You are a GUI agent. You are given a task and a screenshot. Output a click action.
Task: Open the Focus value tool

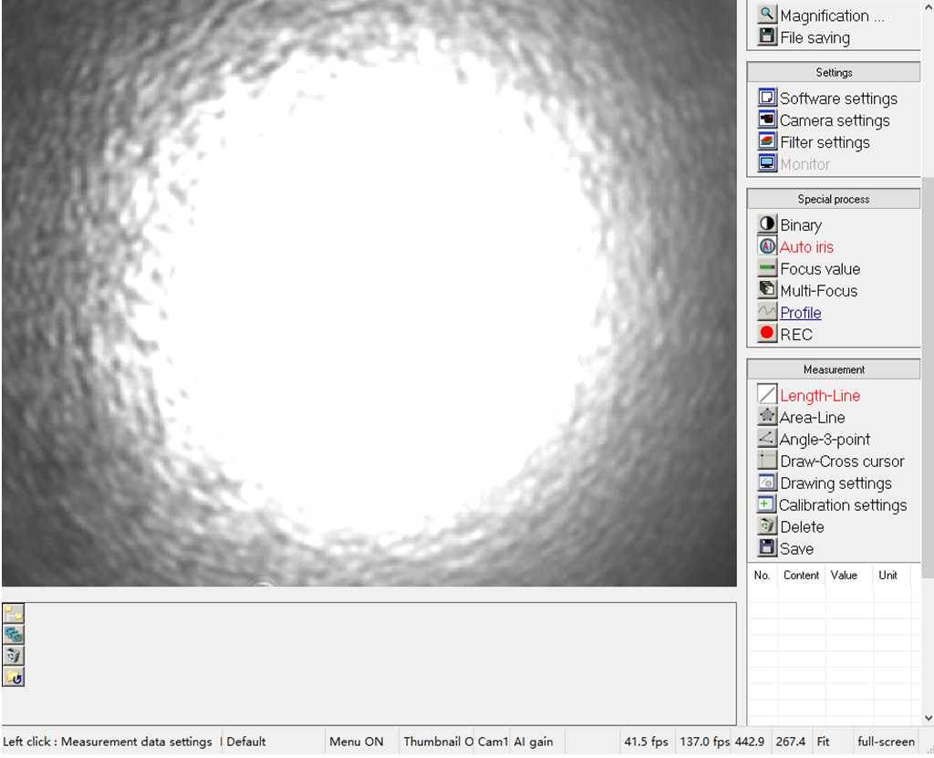[819, 269]
